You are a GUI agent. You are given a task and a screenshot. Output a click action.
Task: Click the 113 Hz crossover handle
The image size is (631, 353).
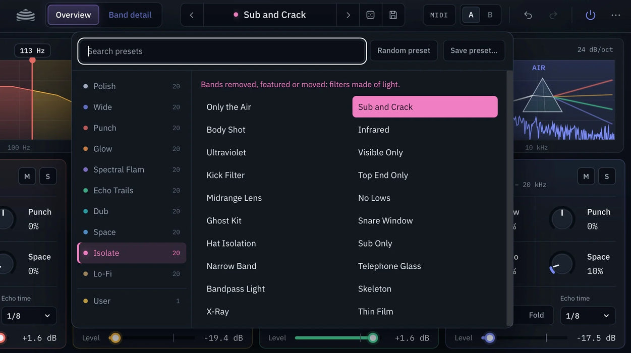(x=32, y=60)
